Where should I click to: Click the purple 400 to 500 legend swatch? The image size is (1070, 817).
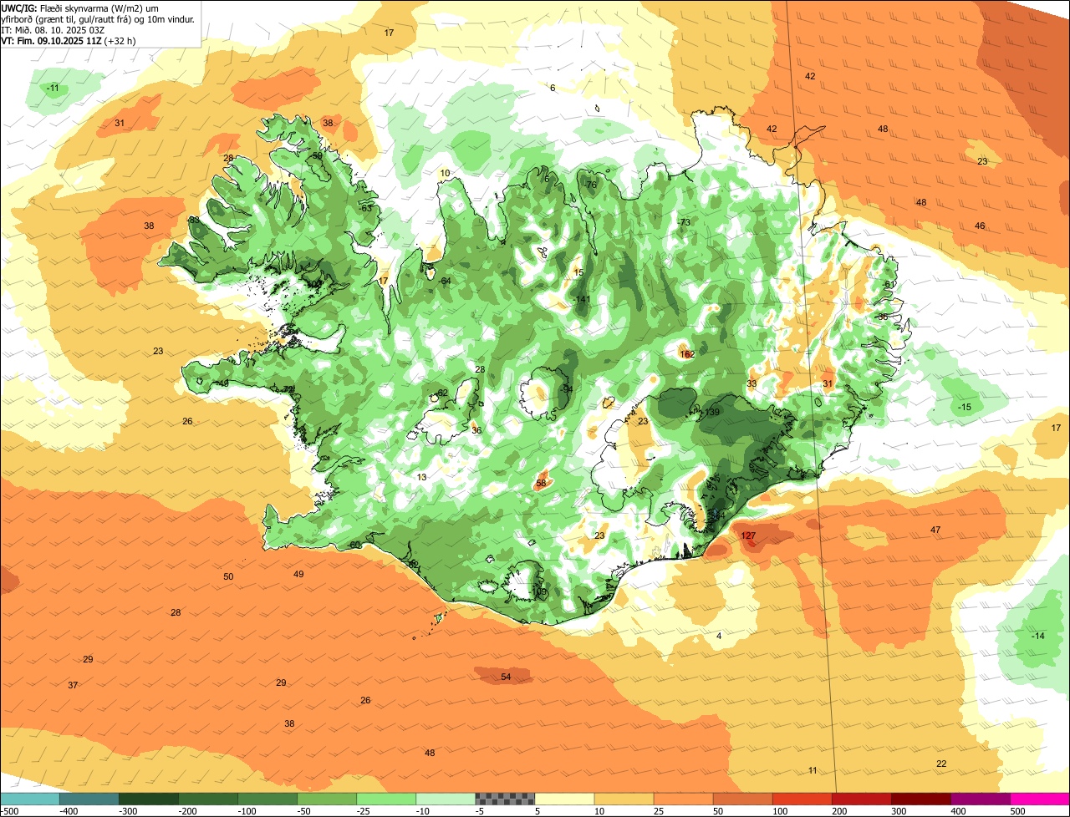981,799
